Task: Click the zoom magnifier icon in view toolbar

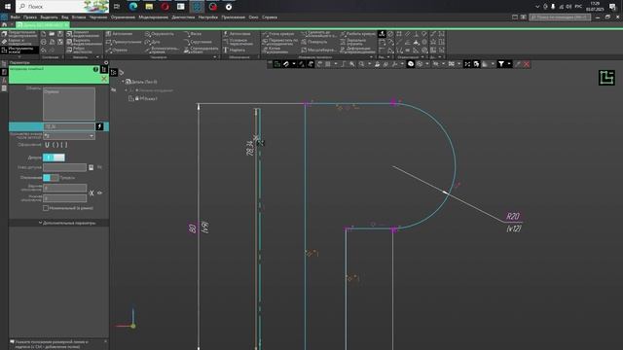Action: 361,64
